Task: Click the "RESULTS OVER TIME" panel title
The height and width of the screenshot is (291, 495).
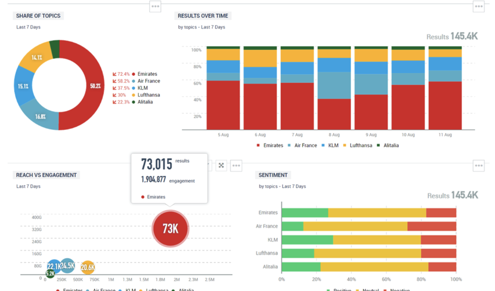Action: [x=203, y=16]
